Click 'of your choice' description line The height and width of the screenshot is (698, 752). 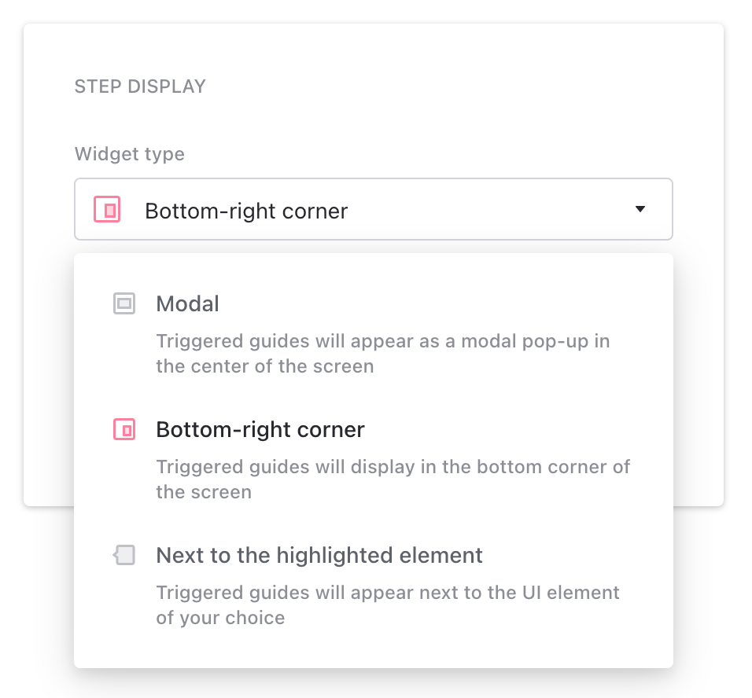click(x=220, y=618)
